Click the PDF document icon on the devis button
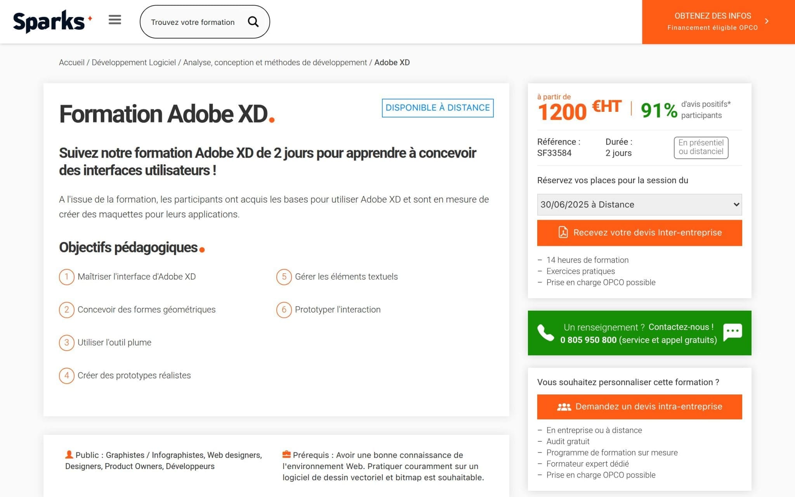Viewport: 795px width, 497px height. 563,232
